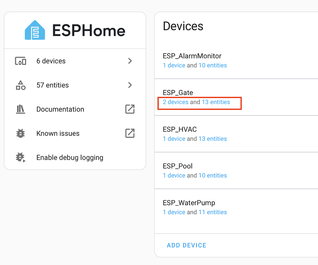Select the ESP_Gate device name
This screenshot has width=318, height=265.
[178, 92]
